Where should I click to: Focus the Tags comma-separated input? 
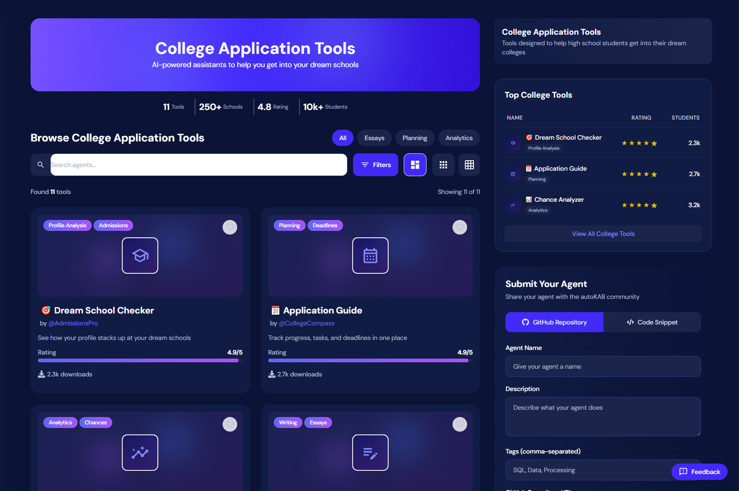click(x=603, y=470)
